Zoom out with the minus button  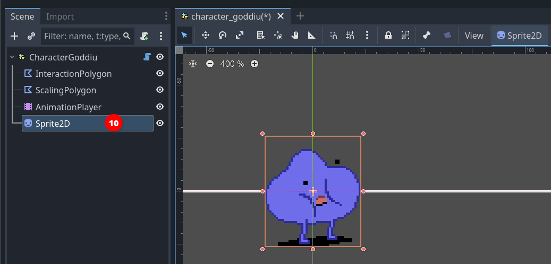click(x=210, y=64)
